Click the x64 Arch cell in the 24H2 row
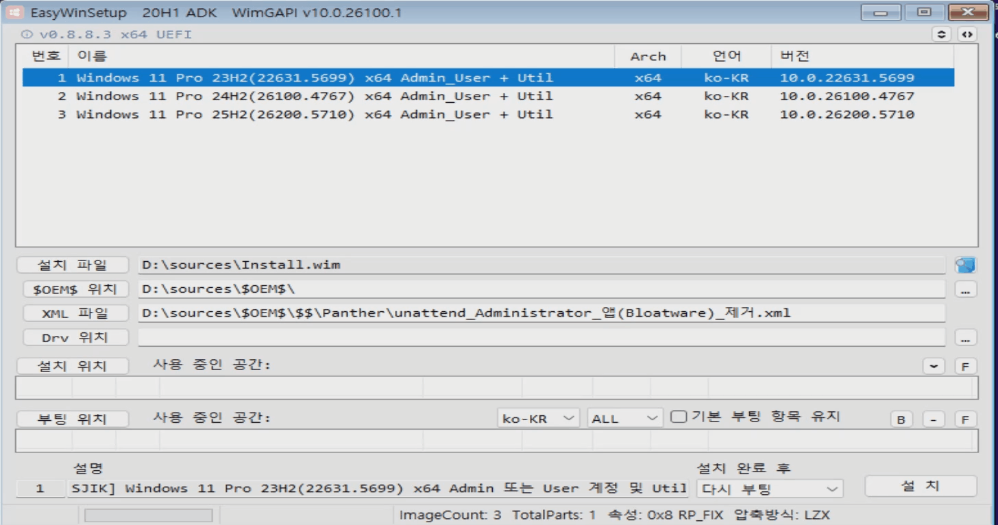 pos(648,97)
